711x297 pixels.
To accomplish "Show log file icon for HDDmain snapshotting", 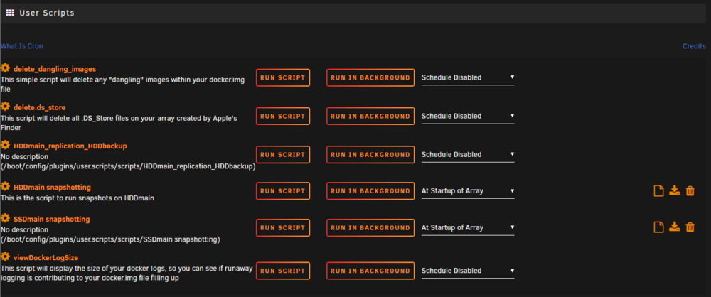I will pyautogui.click(x=658, y=191).
